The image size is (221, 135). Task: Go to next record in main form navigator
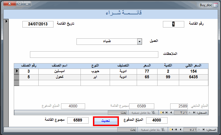(x=180, y=130)
